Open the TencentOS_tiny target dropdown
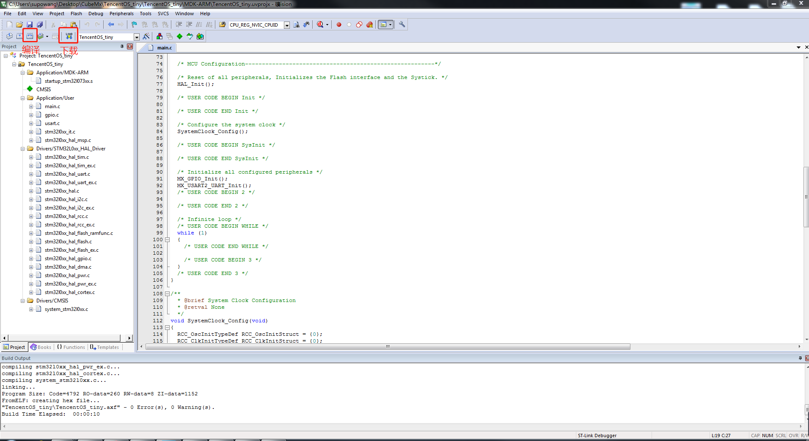 pyautogui.click(x=136, y=37)
